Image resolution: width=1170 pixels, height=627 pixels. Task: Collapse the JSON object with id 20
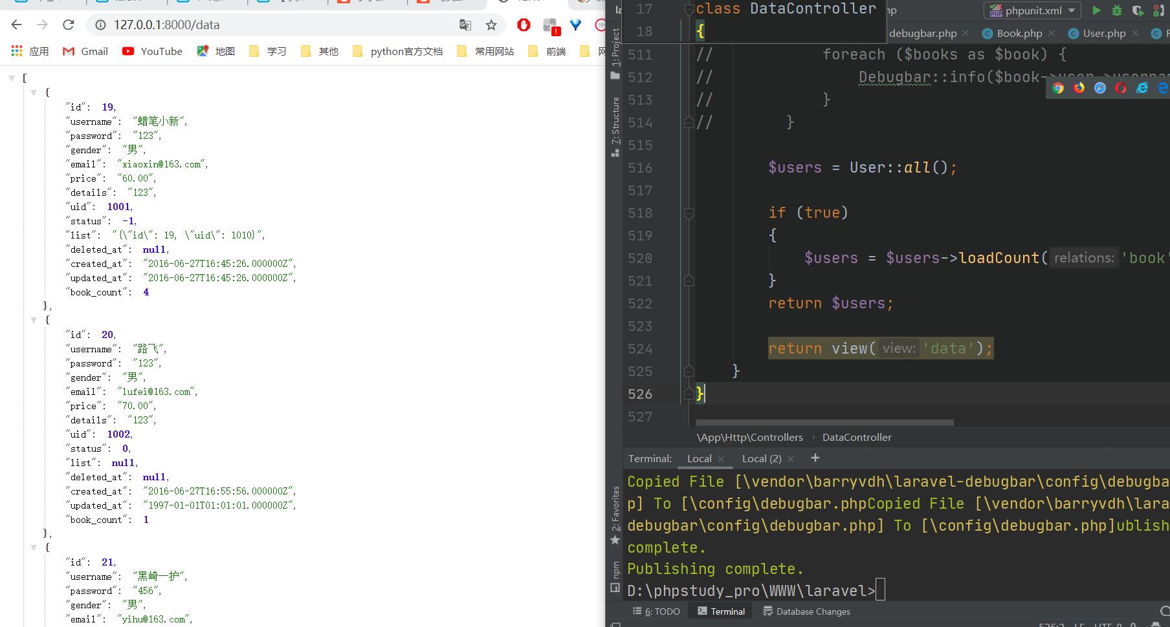(x=34, y=320)
